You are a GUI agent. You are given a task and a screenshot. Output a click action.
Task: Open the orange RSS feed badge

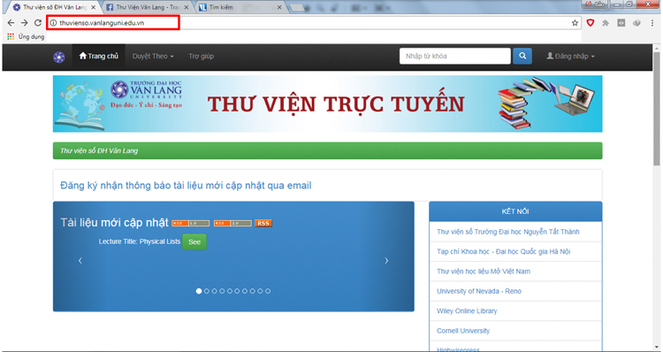point(263,224)
